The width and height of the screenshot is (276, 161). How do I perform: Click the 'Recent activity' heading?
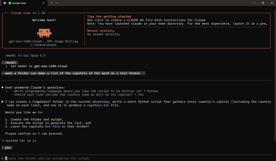pos(101,31)
